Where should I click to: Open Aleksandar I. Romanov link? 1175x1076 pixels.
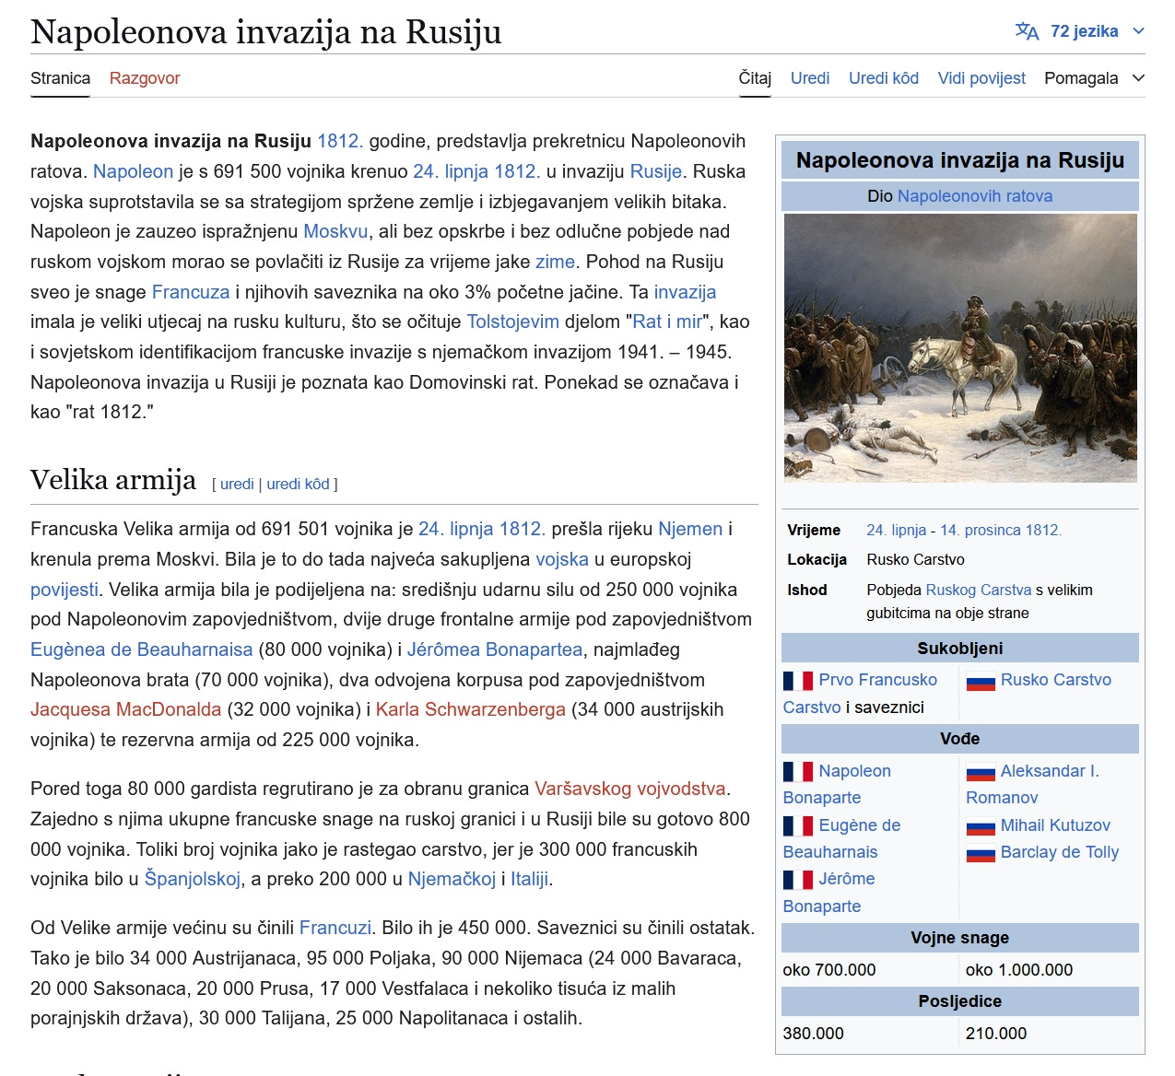pos(1032,784)
